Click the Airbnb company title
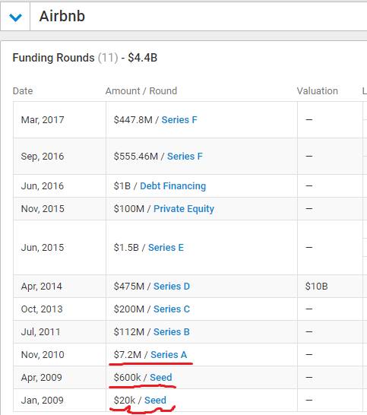 click(x=62, y=17)
